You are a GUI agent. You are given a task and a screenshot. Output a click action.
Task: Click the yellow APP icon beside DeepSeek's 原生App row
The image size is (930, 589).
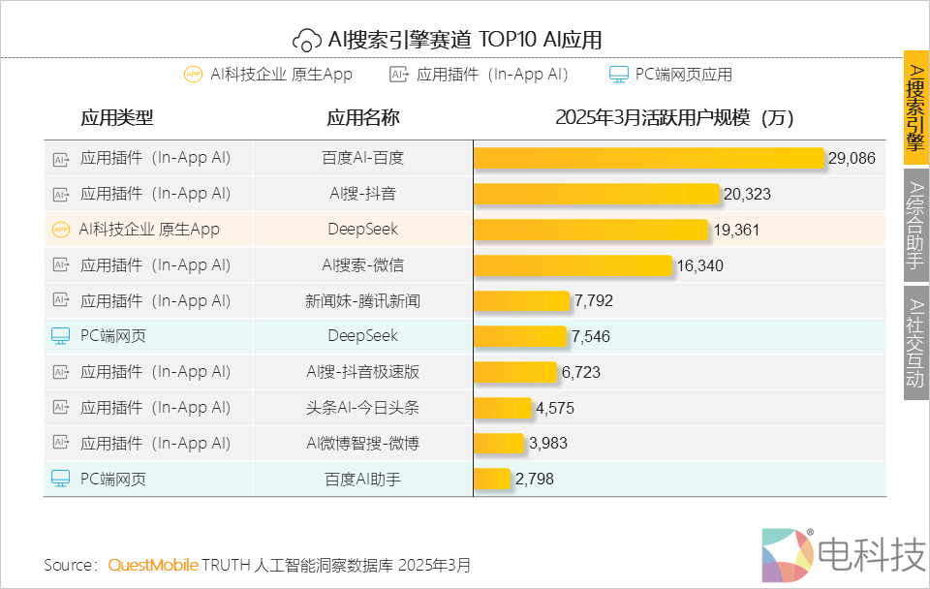pyautogui.click(x=61, y=229)
